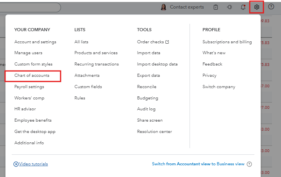Click the plug apps icon

pyautogui.click(x=229, y=7)
